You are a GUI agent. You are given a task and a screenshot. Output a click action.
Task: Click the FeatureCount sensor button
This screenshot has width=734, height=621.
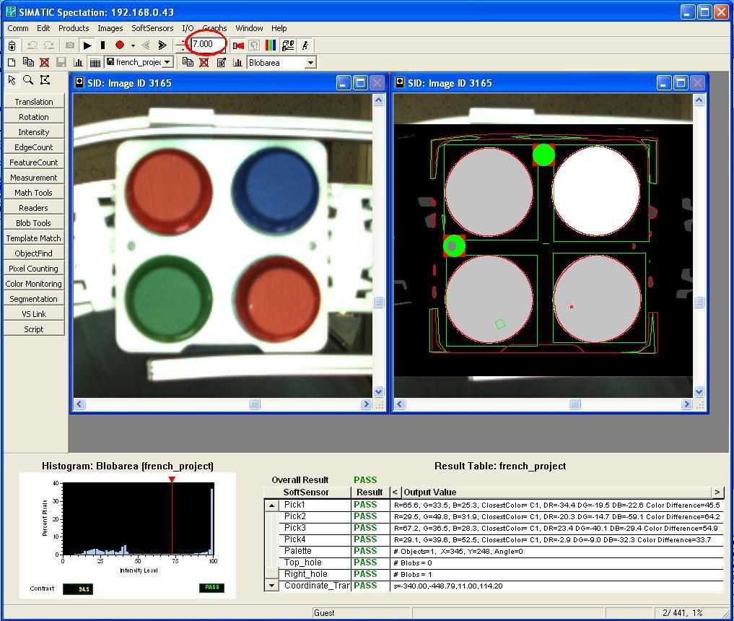(x=34, y=162)
